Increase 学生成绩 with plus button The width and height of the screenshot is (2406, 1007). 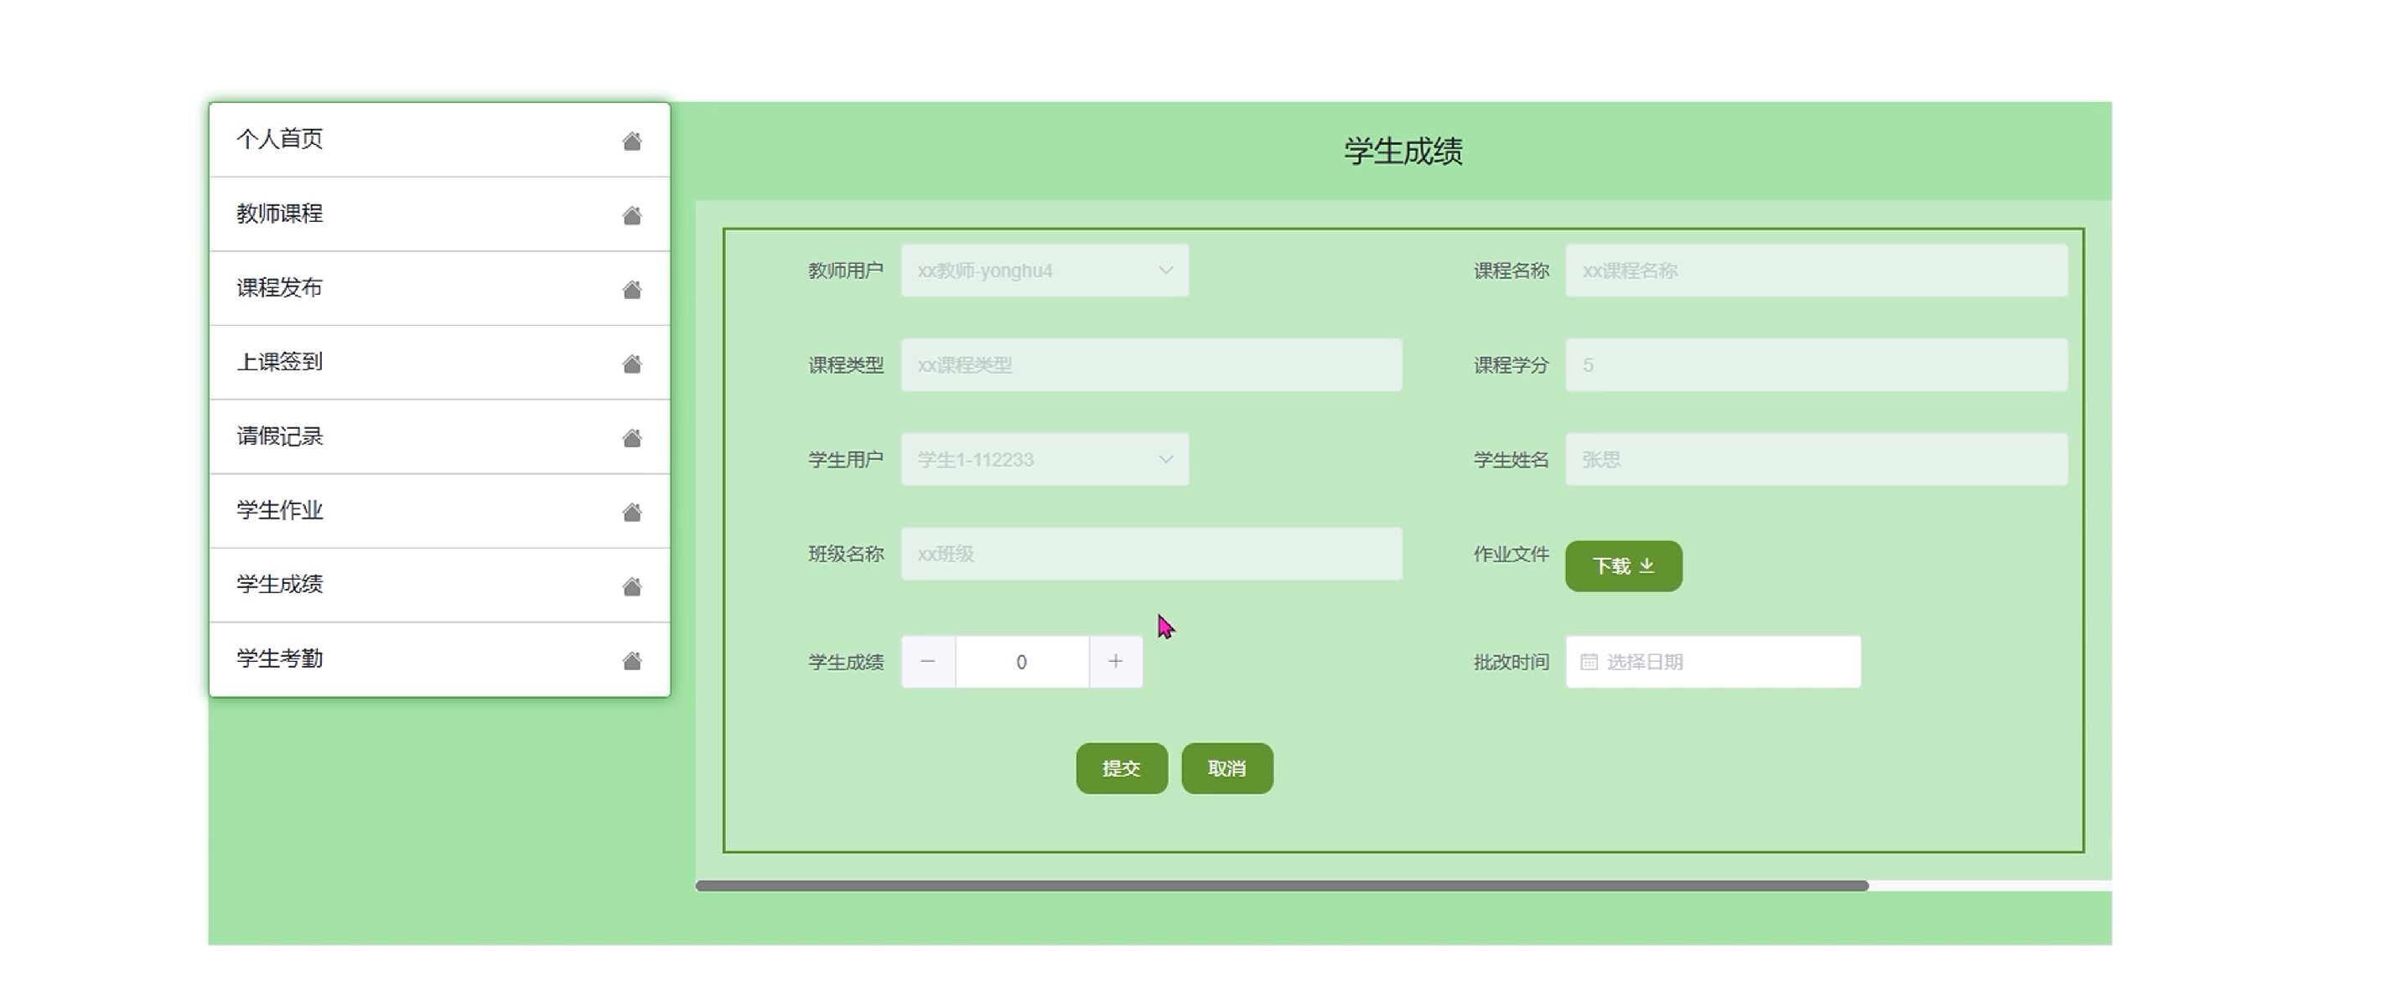[1115, 662]
